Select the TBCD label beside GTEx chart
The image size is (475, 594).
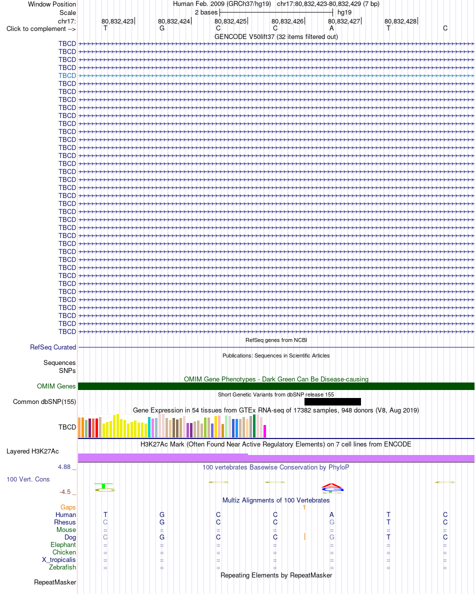tap(67, 427)
